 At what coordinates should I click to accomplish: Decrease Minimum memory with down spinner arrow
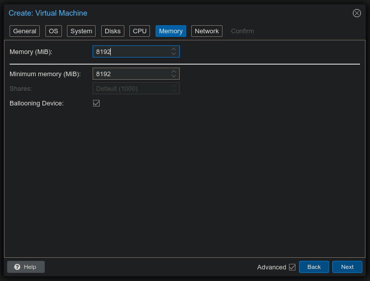[174, 76]
